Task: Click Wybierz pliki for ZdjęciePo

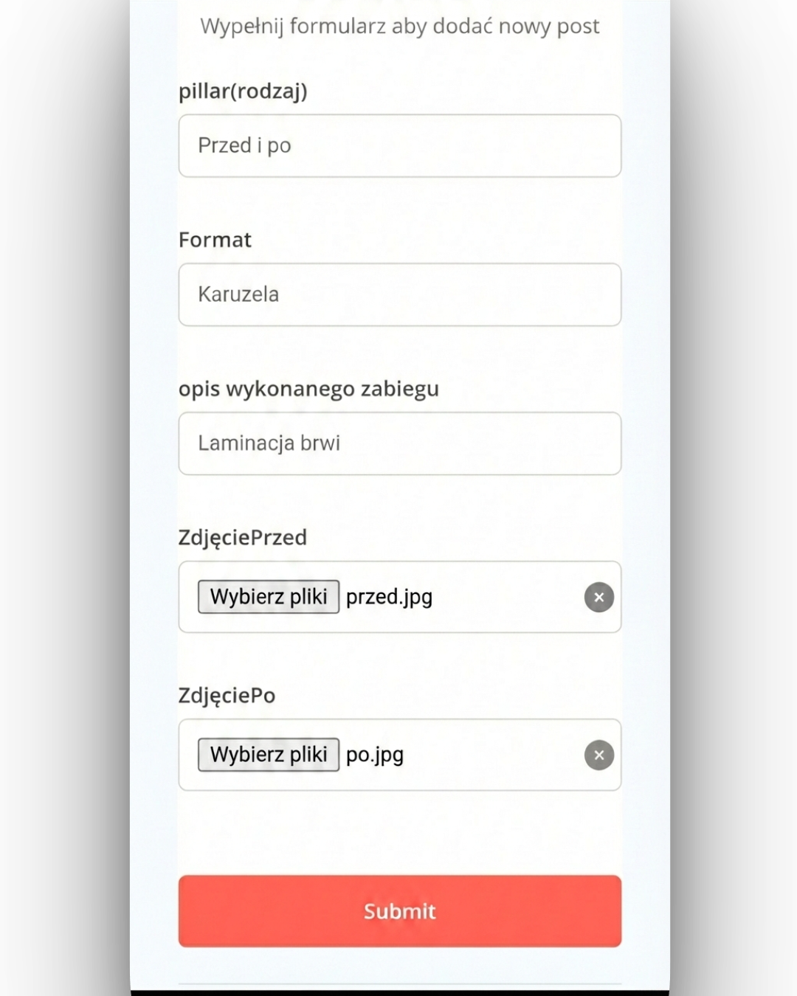Action: [268, 754]
